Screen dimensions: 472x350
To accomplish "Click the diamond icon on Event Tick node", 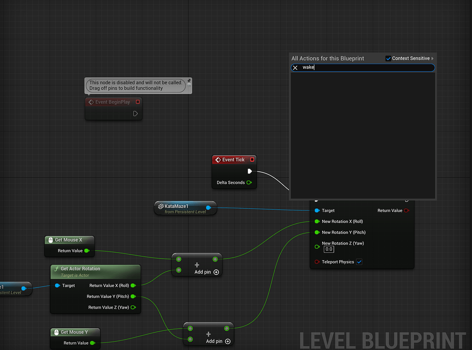I will (218, 160).
